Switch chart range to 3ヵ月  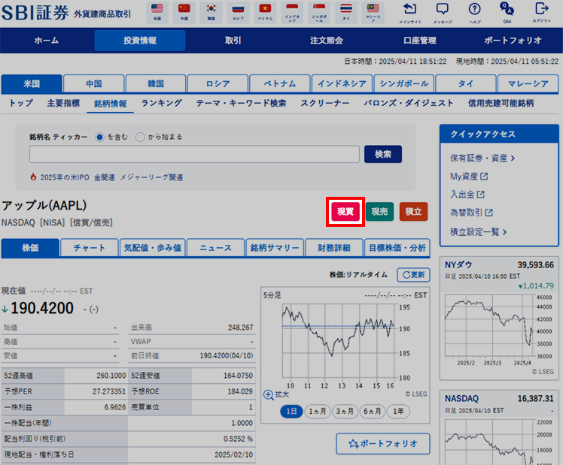tap(345, 411)
